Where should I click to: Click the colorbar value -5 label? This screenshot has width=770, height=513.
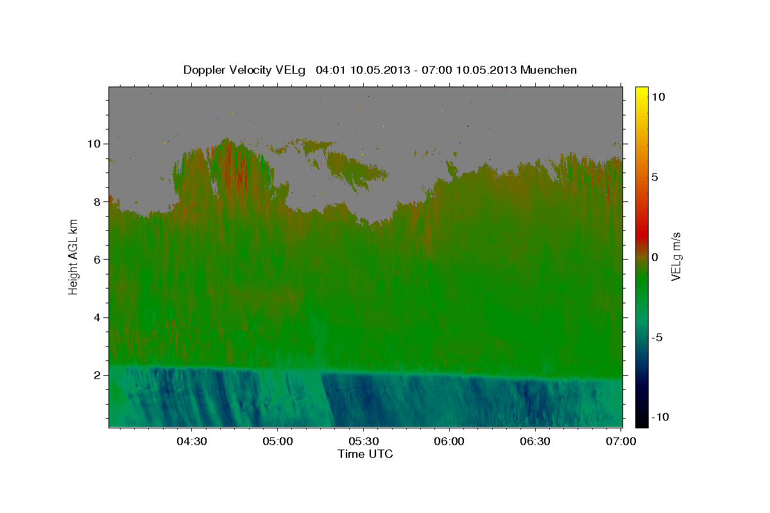click(x=656, y=337)
